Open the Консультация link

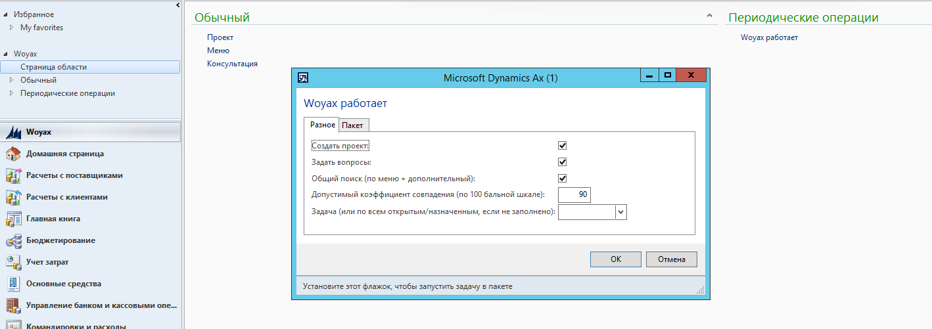click(232, 64)
